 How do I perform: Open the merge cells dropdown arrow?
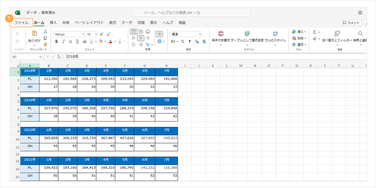pos(164,42)
